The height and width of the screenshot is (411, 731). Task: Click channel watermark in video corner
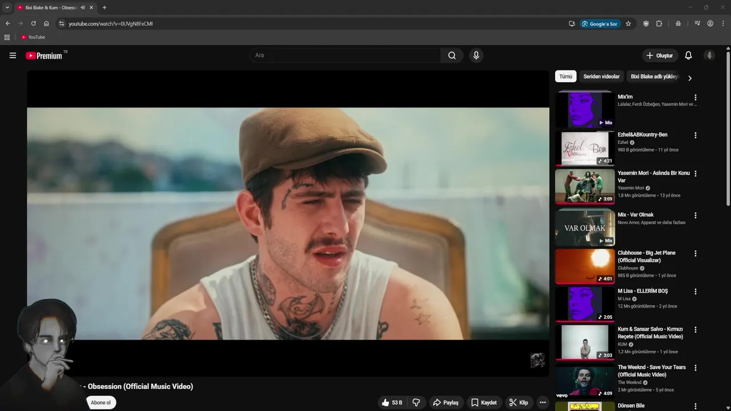coord(537,360)
